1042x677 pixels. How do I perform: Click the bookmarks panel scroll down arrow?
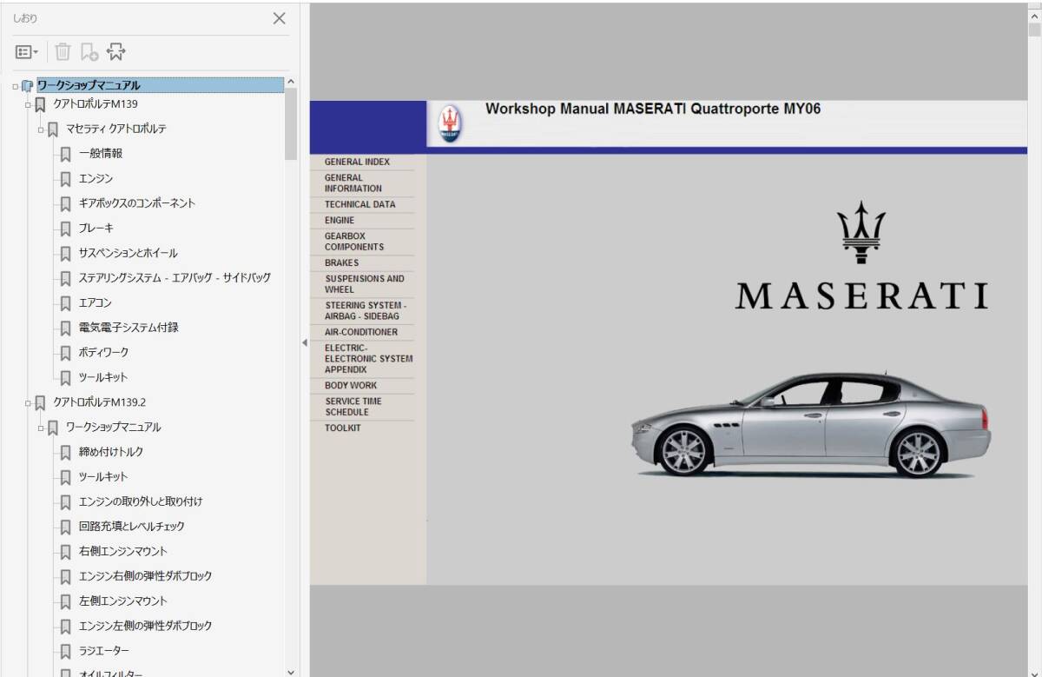pyautogui.click(x=291, y=671)
